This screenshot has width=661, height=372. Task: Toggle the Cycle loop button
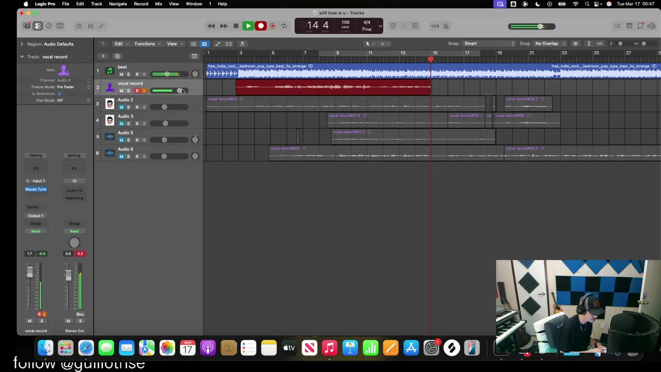click(284, 26)
